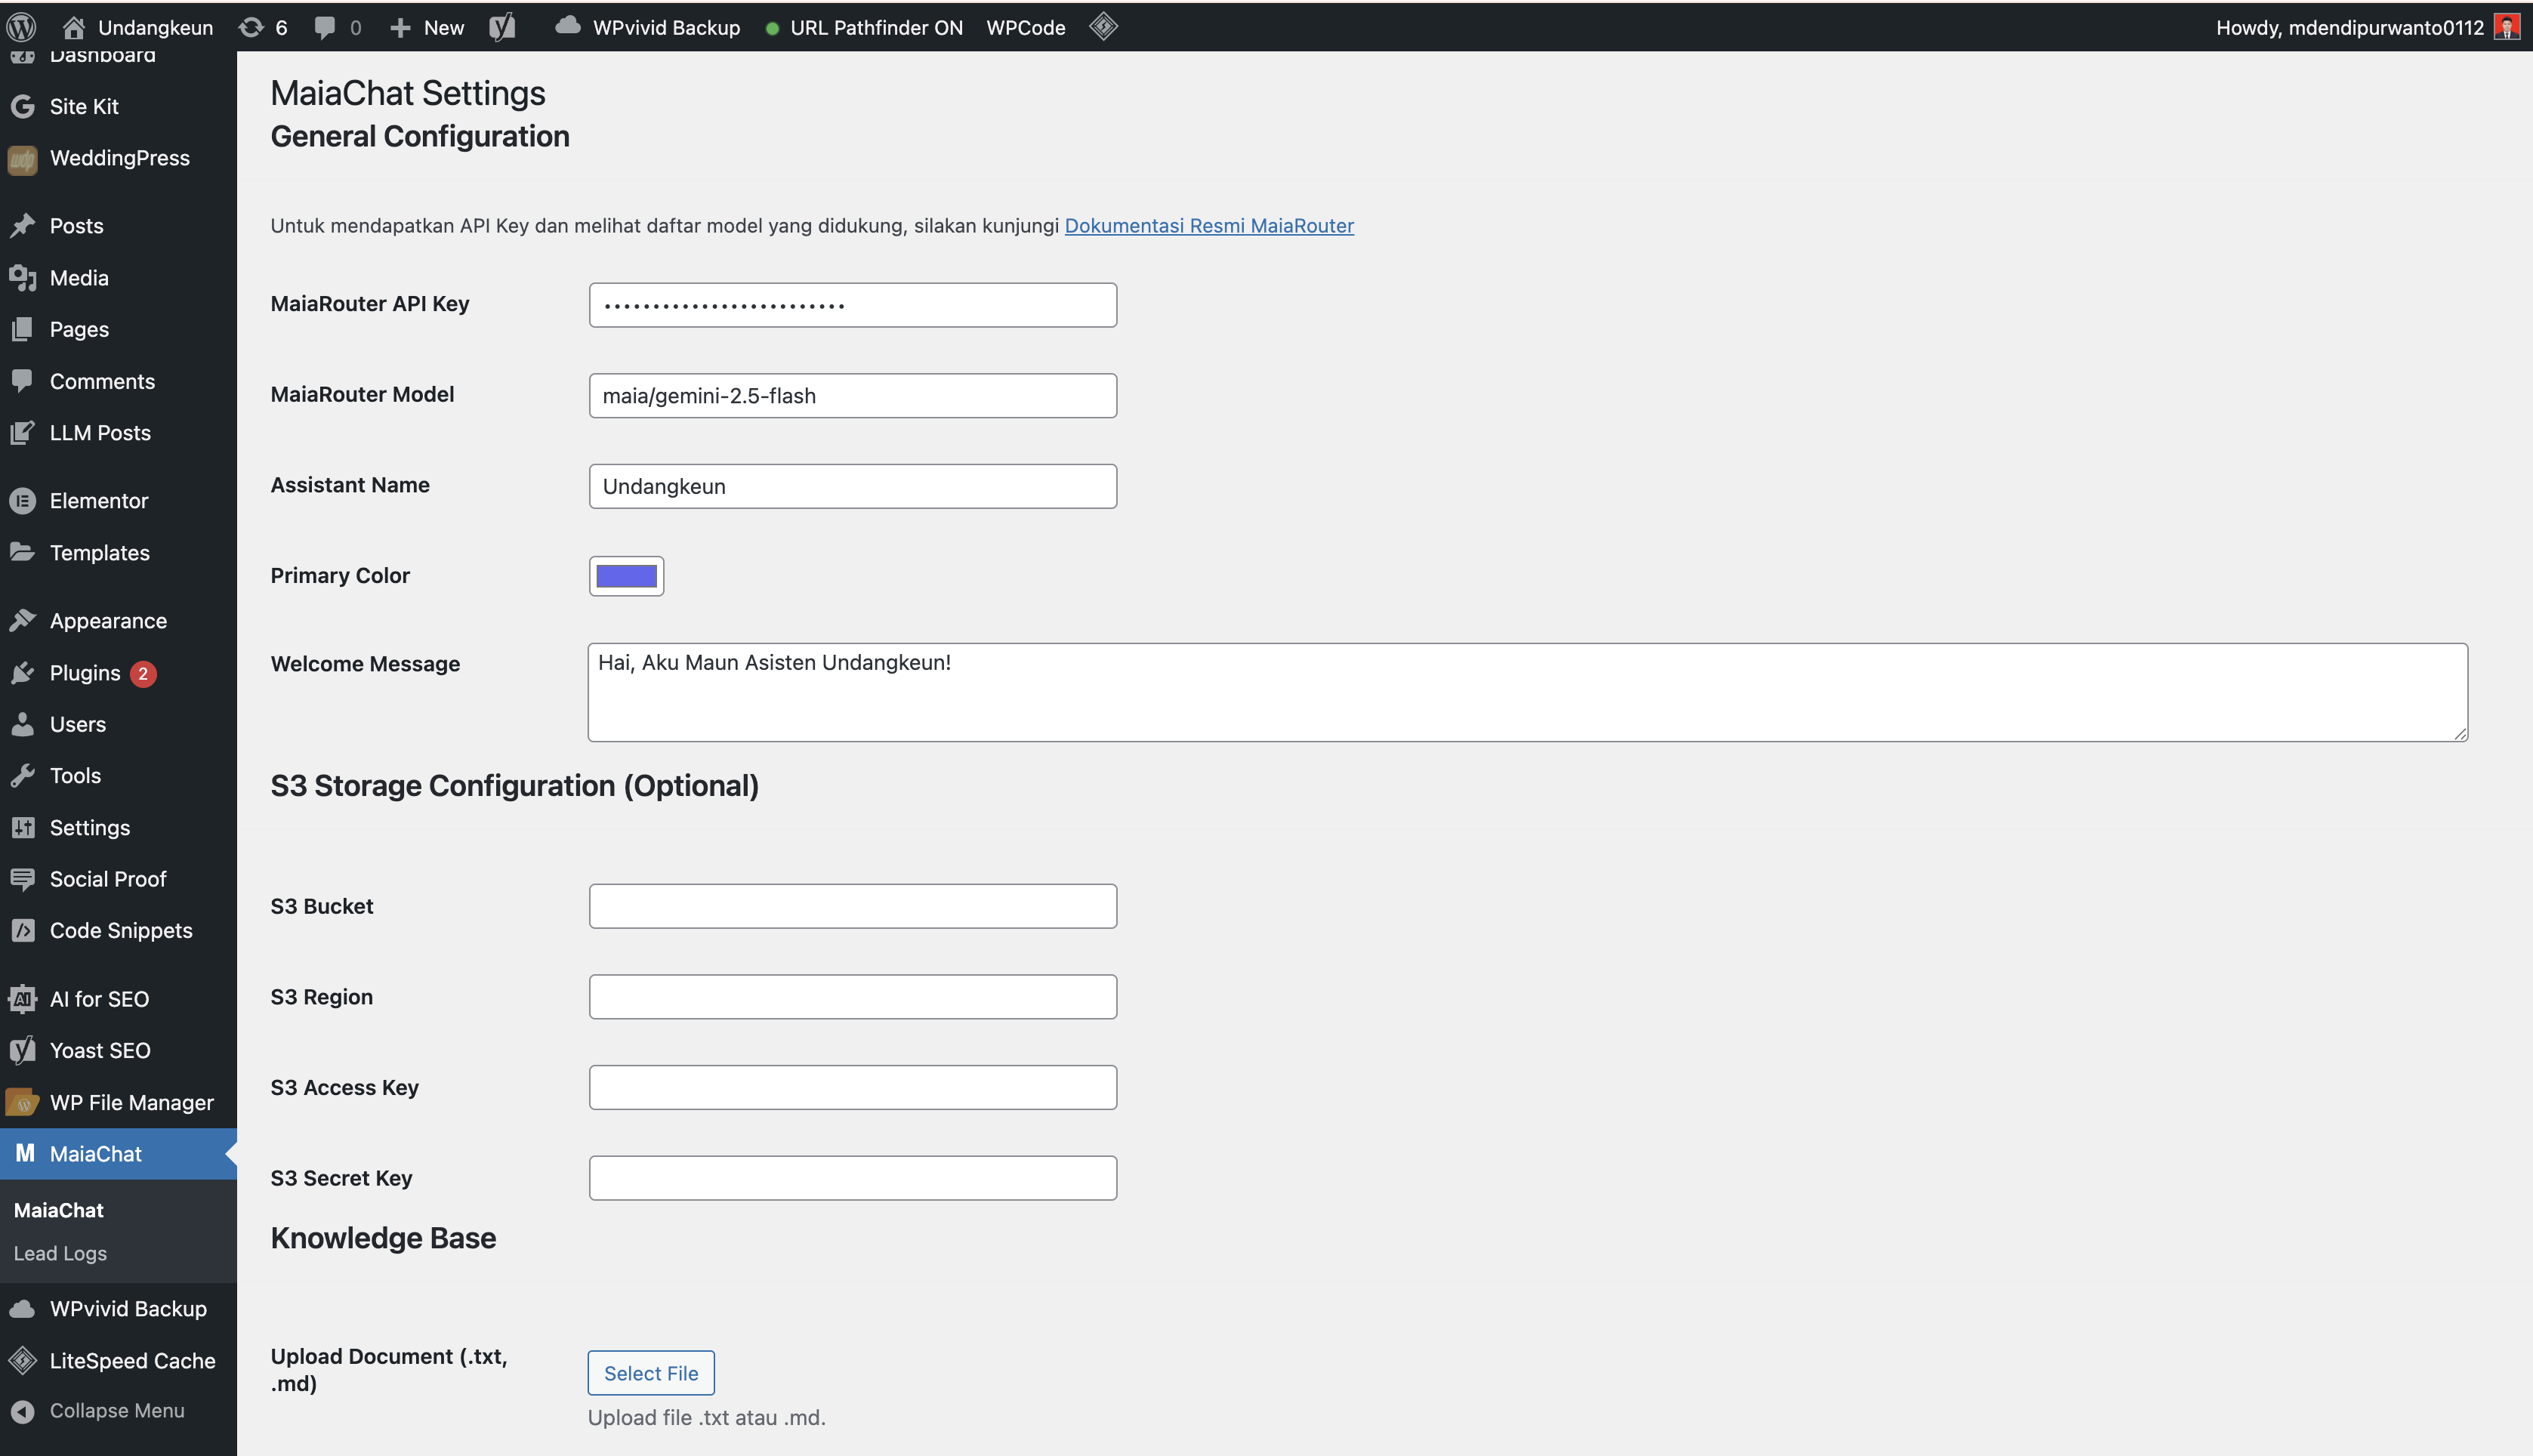Click the 'S3 Storage Configuration (Optional)' heading
This screenshot has height=1456, width=2533.
coord(514,786)
